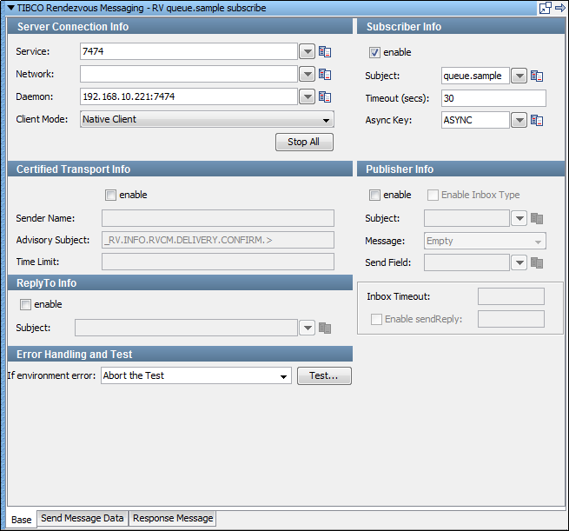Screen dimensions: 569x531
Task: Click the Inbox Timeout field
Action: click(x=511, y=296)
